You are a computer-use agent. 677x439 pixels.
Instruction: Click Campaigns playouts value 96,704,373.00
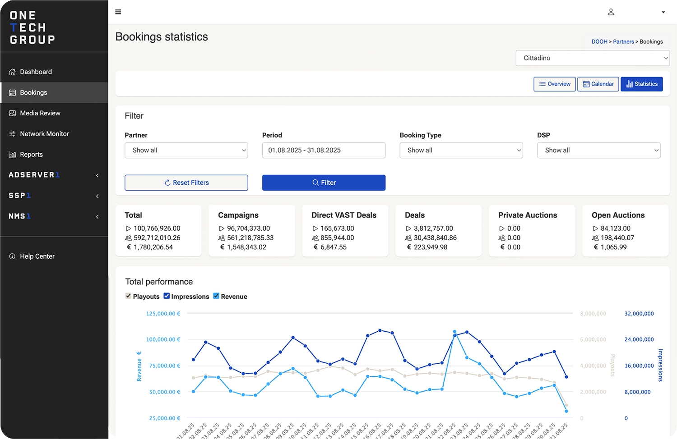click(248, 229)
